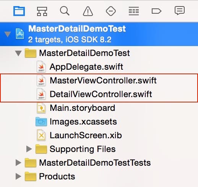The image size is (198, 187).
Task: Show the Issue navigator warning icon
Action: [x=88, y=11]
